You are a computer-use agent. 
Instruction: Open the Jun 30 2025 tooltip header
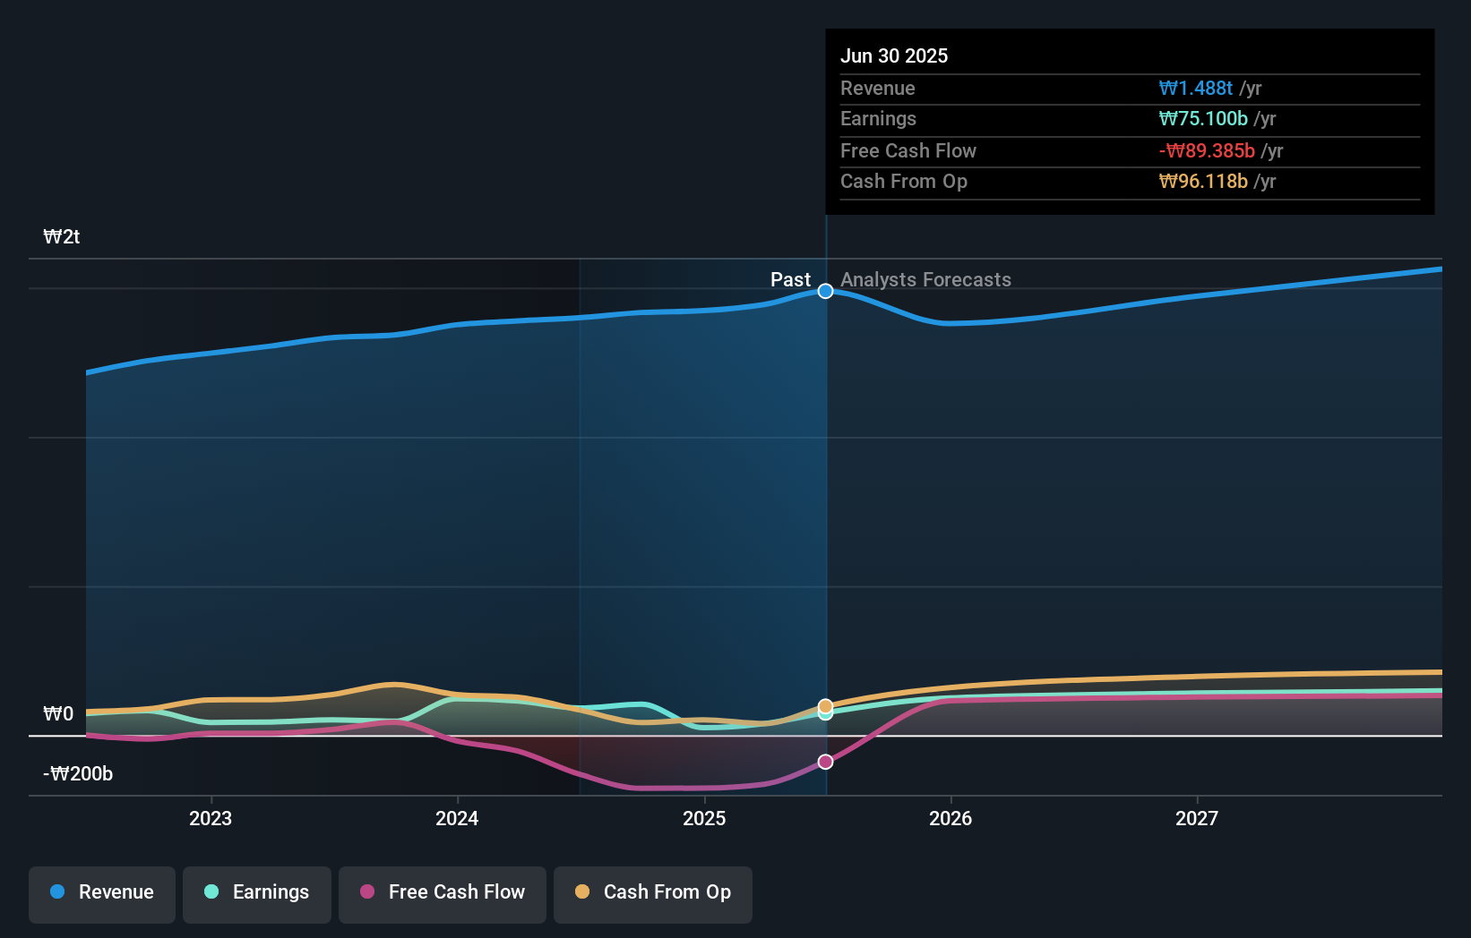tap(894, 55)
